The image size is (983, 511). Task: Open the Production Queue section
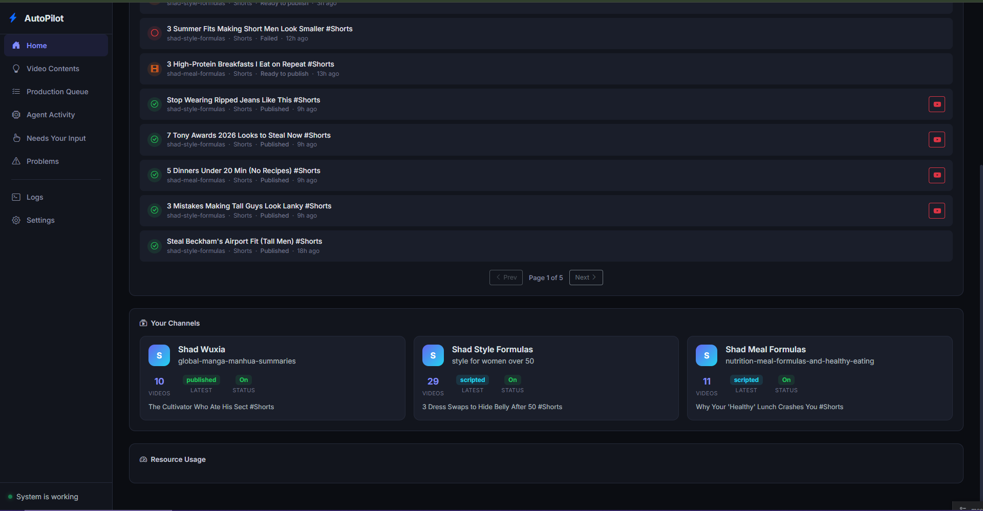[x=56, y=92]
